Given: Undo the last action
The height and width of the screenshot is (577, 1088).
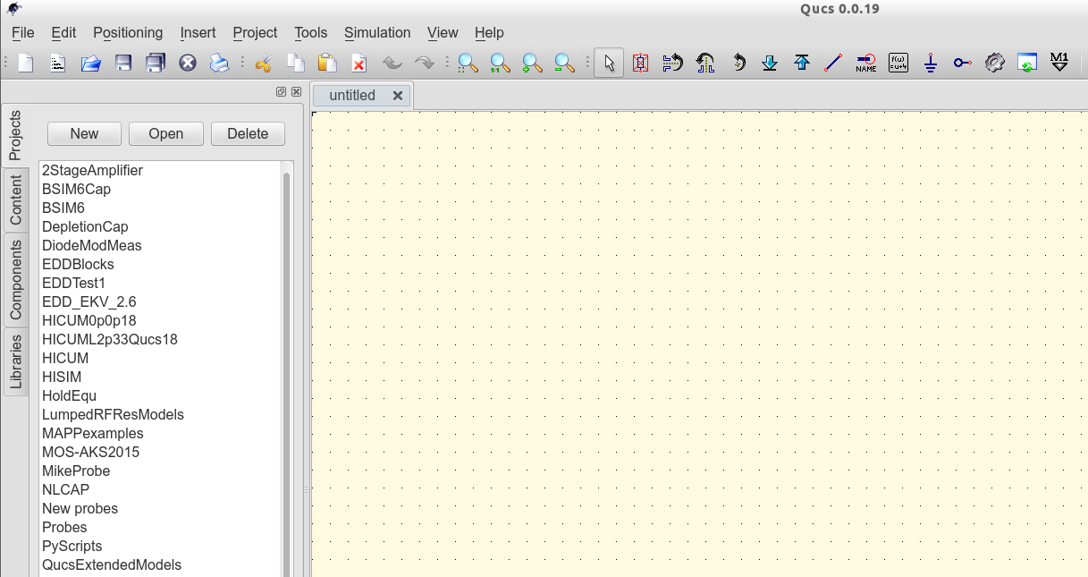Looking at the screenshot, I should 392,63.
